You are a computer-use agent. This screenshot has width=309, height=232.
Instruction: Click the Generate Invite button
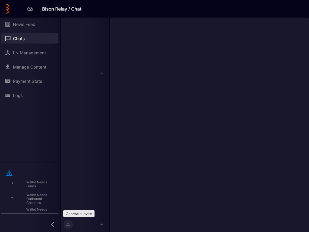(79, 214)
